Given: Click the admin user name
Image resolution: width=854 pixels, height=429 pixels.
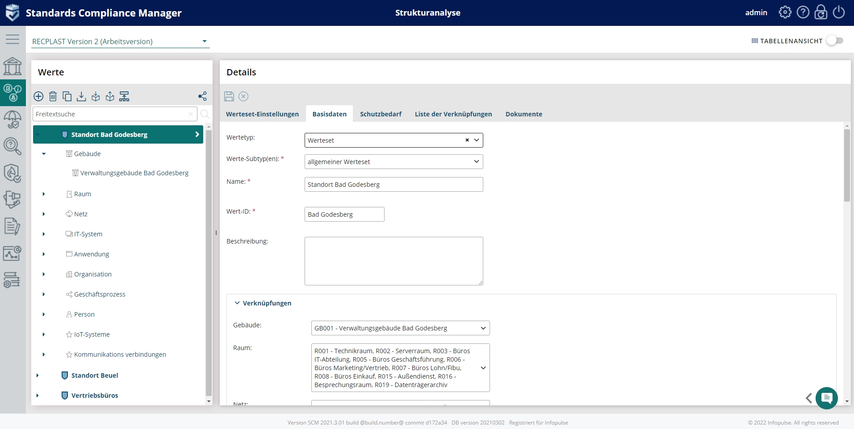Looking at the screenshot, I should [x=756, y=12].
